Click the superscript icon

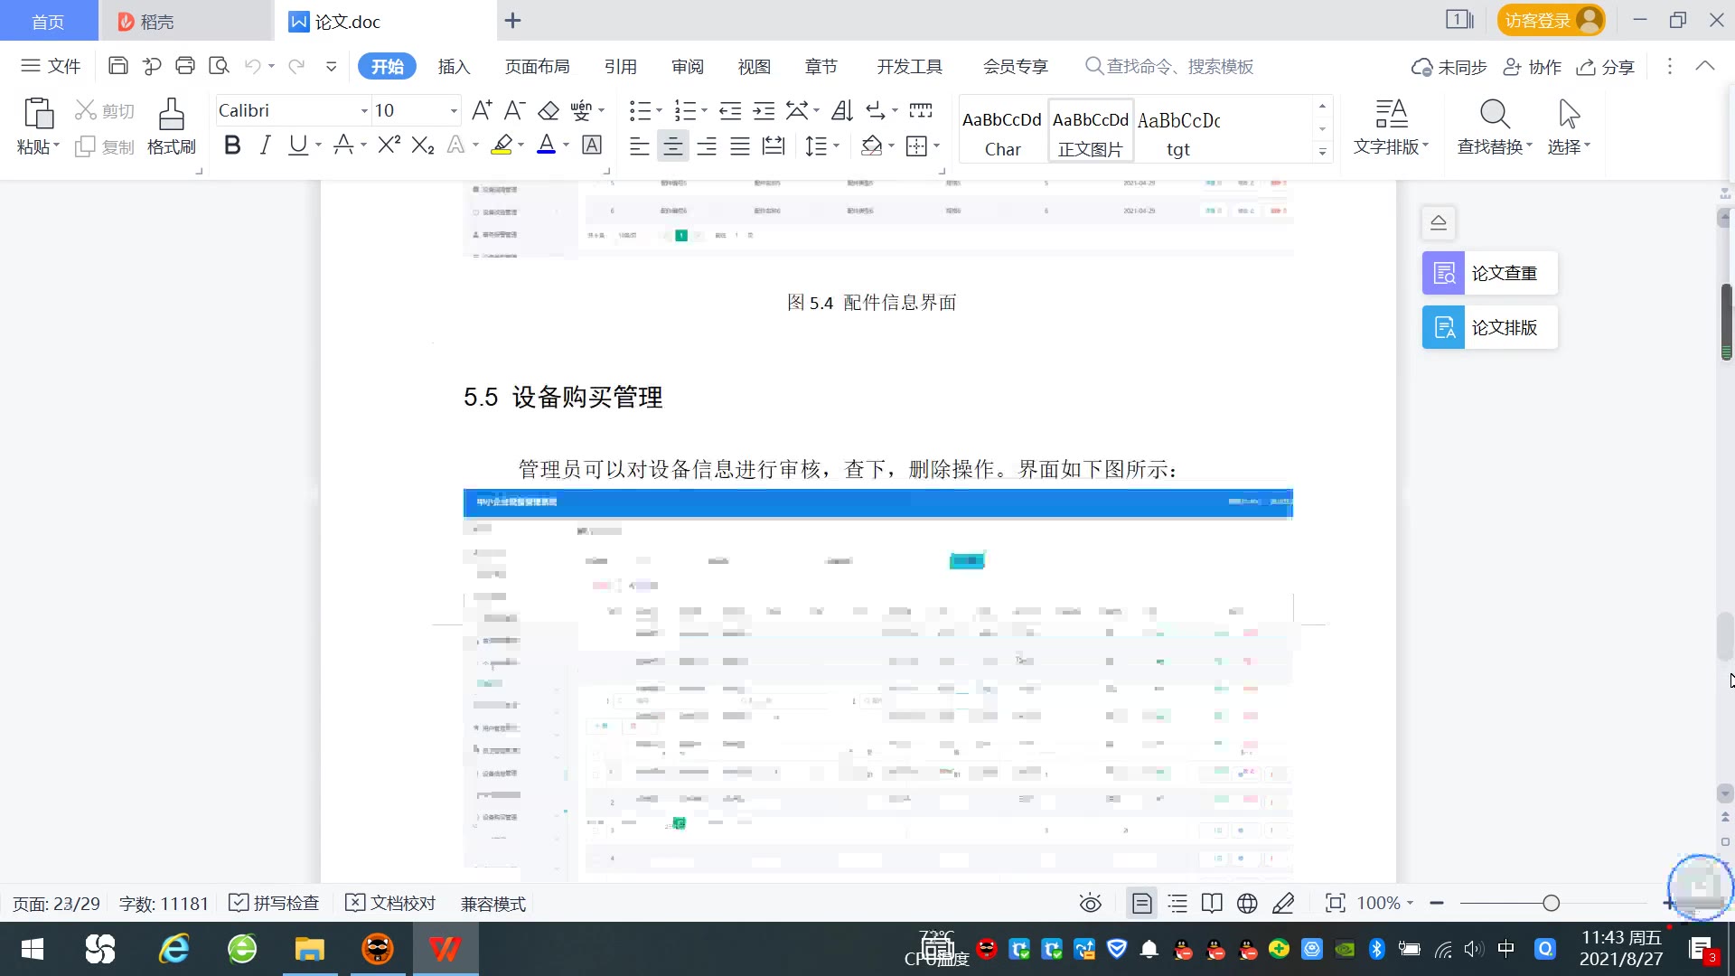(x=389, y=145)
